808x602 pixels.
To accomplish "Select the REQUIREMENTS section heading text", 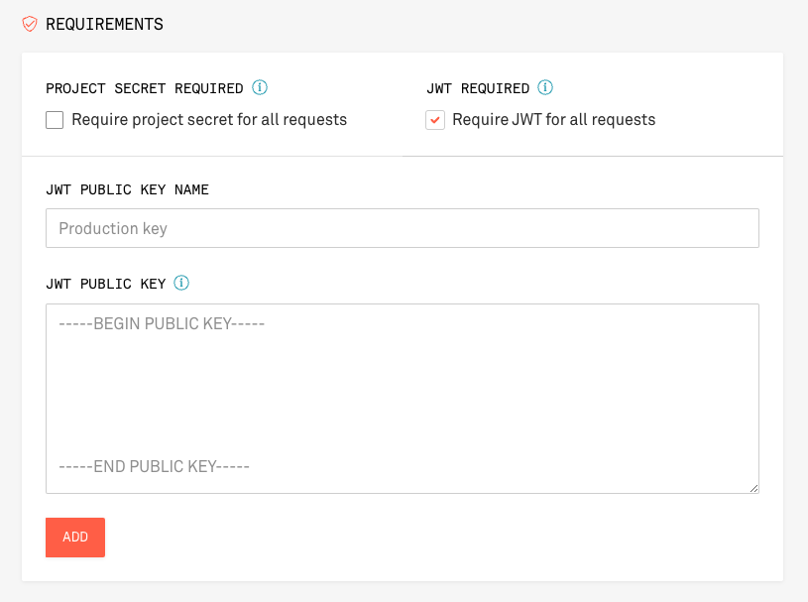I will coord(105,24).
